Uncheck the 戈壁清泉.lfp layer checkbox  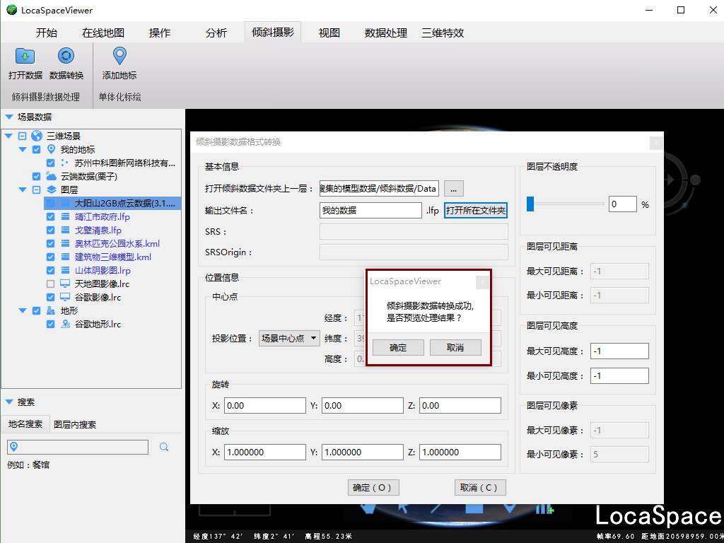pyautogui.click(x=51, y=230)
